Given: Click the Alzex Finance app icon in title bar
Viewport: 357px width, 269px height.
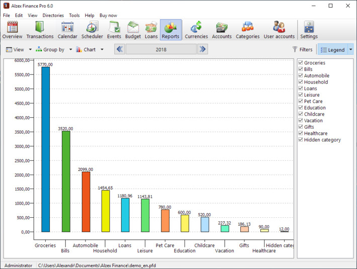Looking at the screenshot, I should coord(6,6).
